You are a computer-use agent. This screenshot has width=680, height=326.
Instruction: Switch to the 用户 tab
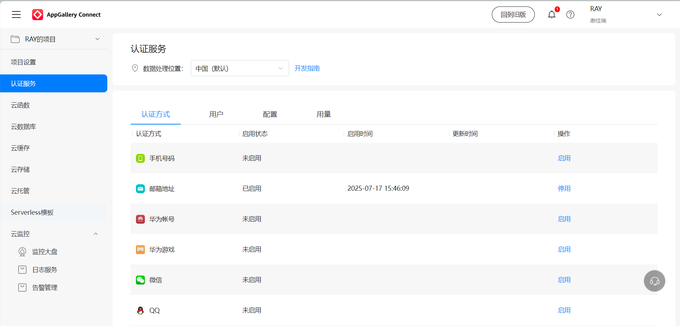pyautogui.click(x=216, y=115)
